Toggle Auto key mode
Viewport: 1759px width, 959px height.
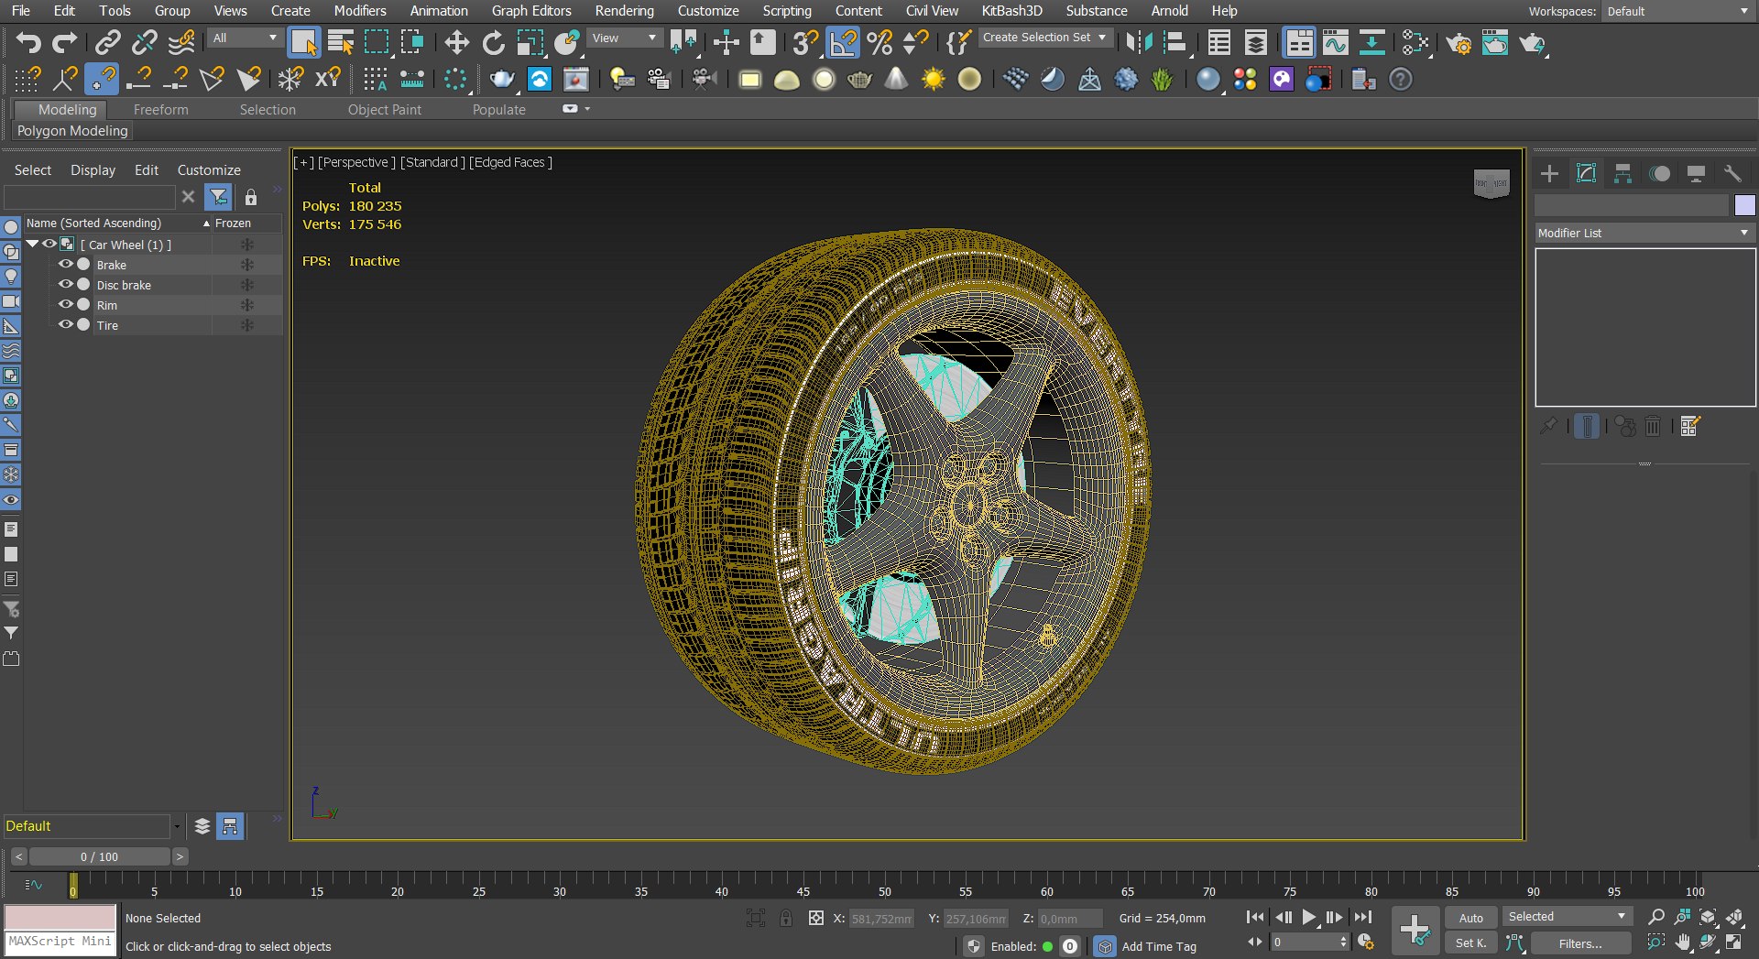(x=1470, y=918)
